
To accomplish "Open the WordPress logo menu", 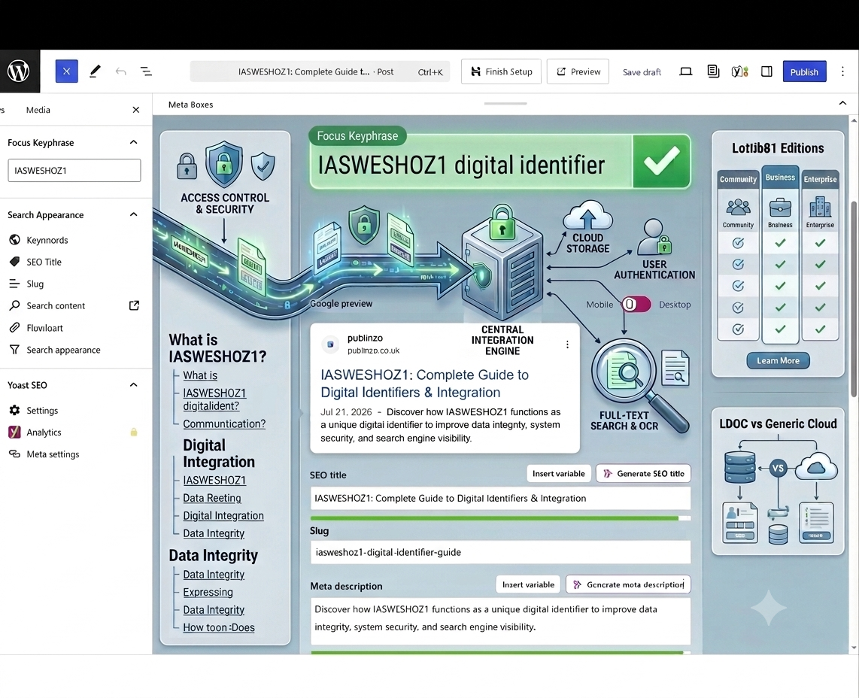I will click(19, 71).
